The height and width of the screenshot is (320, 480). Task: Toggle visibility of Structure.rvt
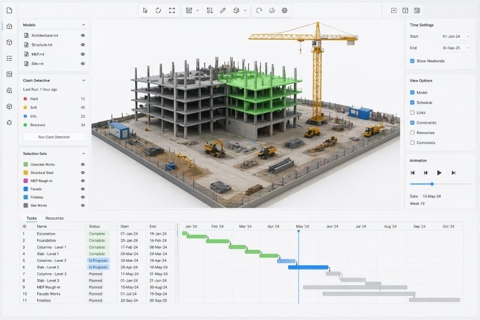(83, 44)
